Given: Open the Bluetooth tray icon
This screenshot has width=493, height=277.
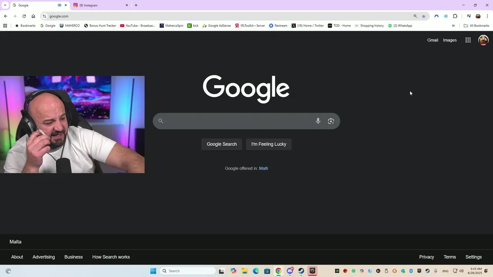Looking at the screenshot, I should tap(411, 271).
